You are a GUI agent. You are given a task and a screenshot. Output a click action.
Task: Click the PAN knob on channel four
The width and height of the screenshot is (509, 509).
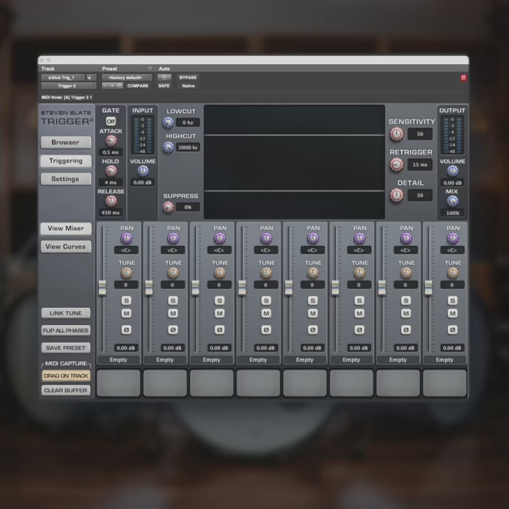point(266,238)
